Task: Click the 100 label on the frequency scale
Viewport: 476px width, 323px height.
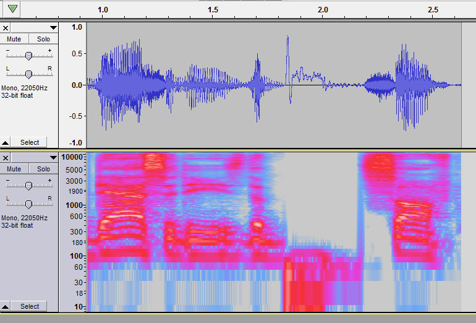Action: tap(76, 256)
